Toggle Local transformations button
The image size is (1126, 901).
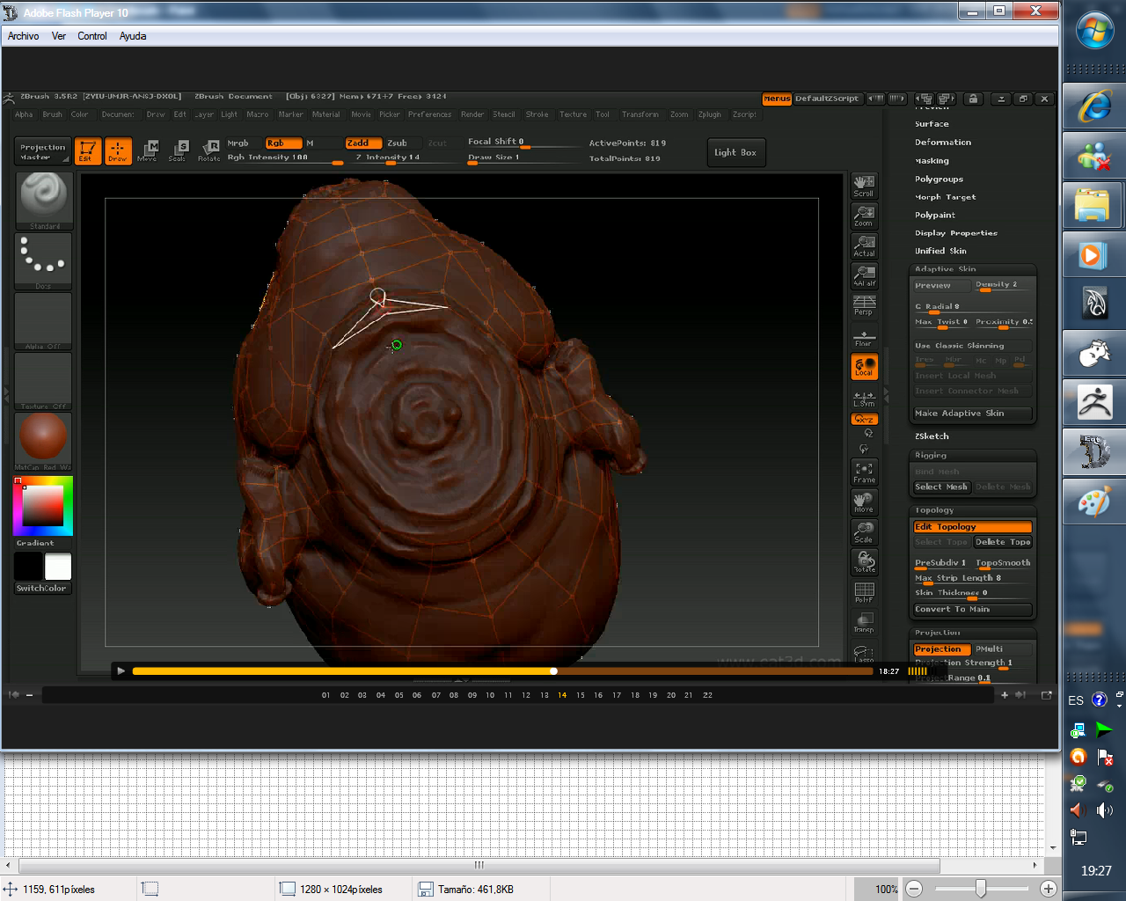(x=864, y=367)
